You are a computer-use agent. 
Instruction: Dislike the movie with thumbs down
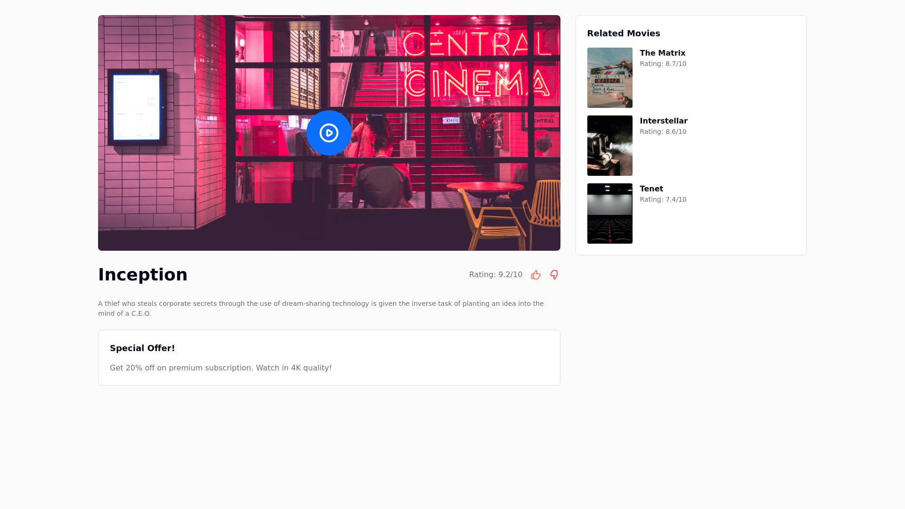[x=554, y=275]
